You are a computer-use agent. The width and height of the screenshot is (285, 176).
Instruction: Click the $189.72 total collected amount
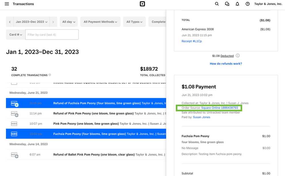(x=149, y=69)
